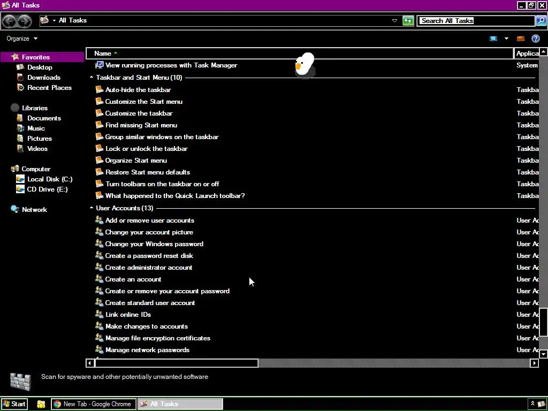Open Change your Windows password

coord(154,244)
